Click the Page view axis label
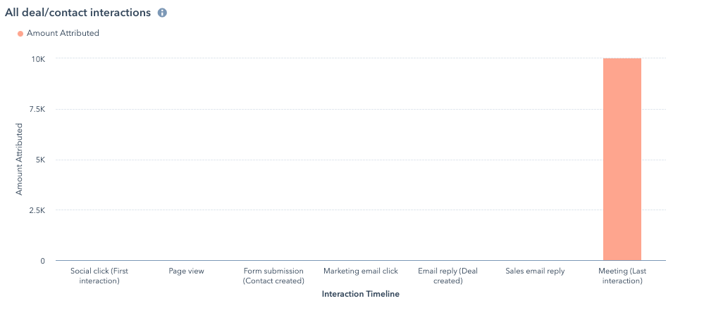This screenshot has width=704, height=315. [x=186, y=271]
